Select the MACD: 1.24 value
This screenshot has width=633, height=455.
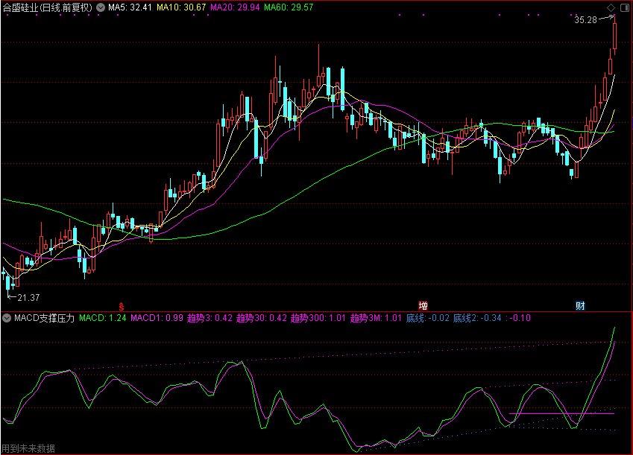pos(103,318)
